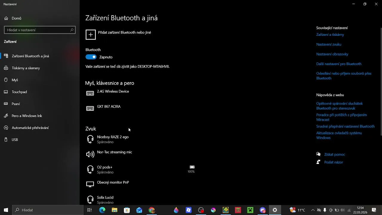The width and height of the screenshot is (382, 215).
Task: Show hidden system tray icons
Action: [x=313, y=210]
